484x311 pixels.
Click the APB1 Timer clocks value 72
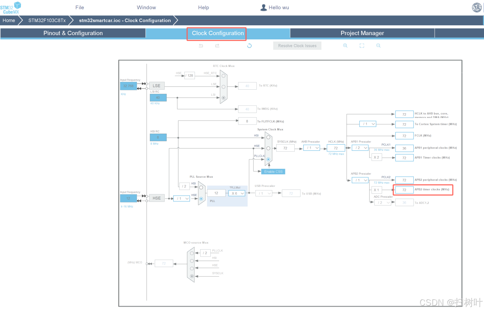404,158
